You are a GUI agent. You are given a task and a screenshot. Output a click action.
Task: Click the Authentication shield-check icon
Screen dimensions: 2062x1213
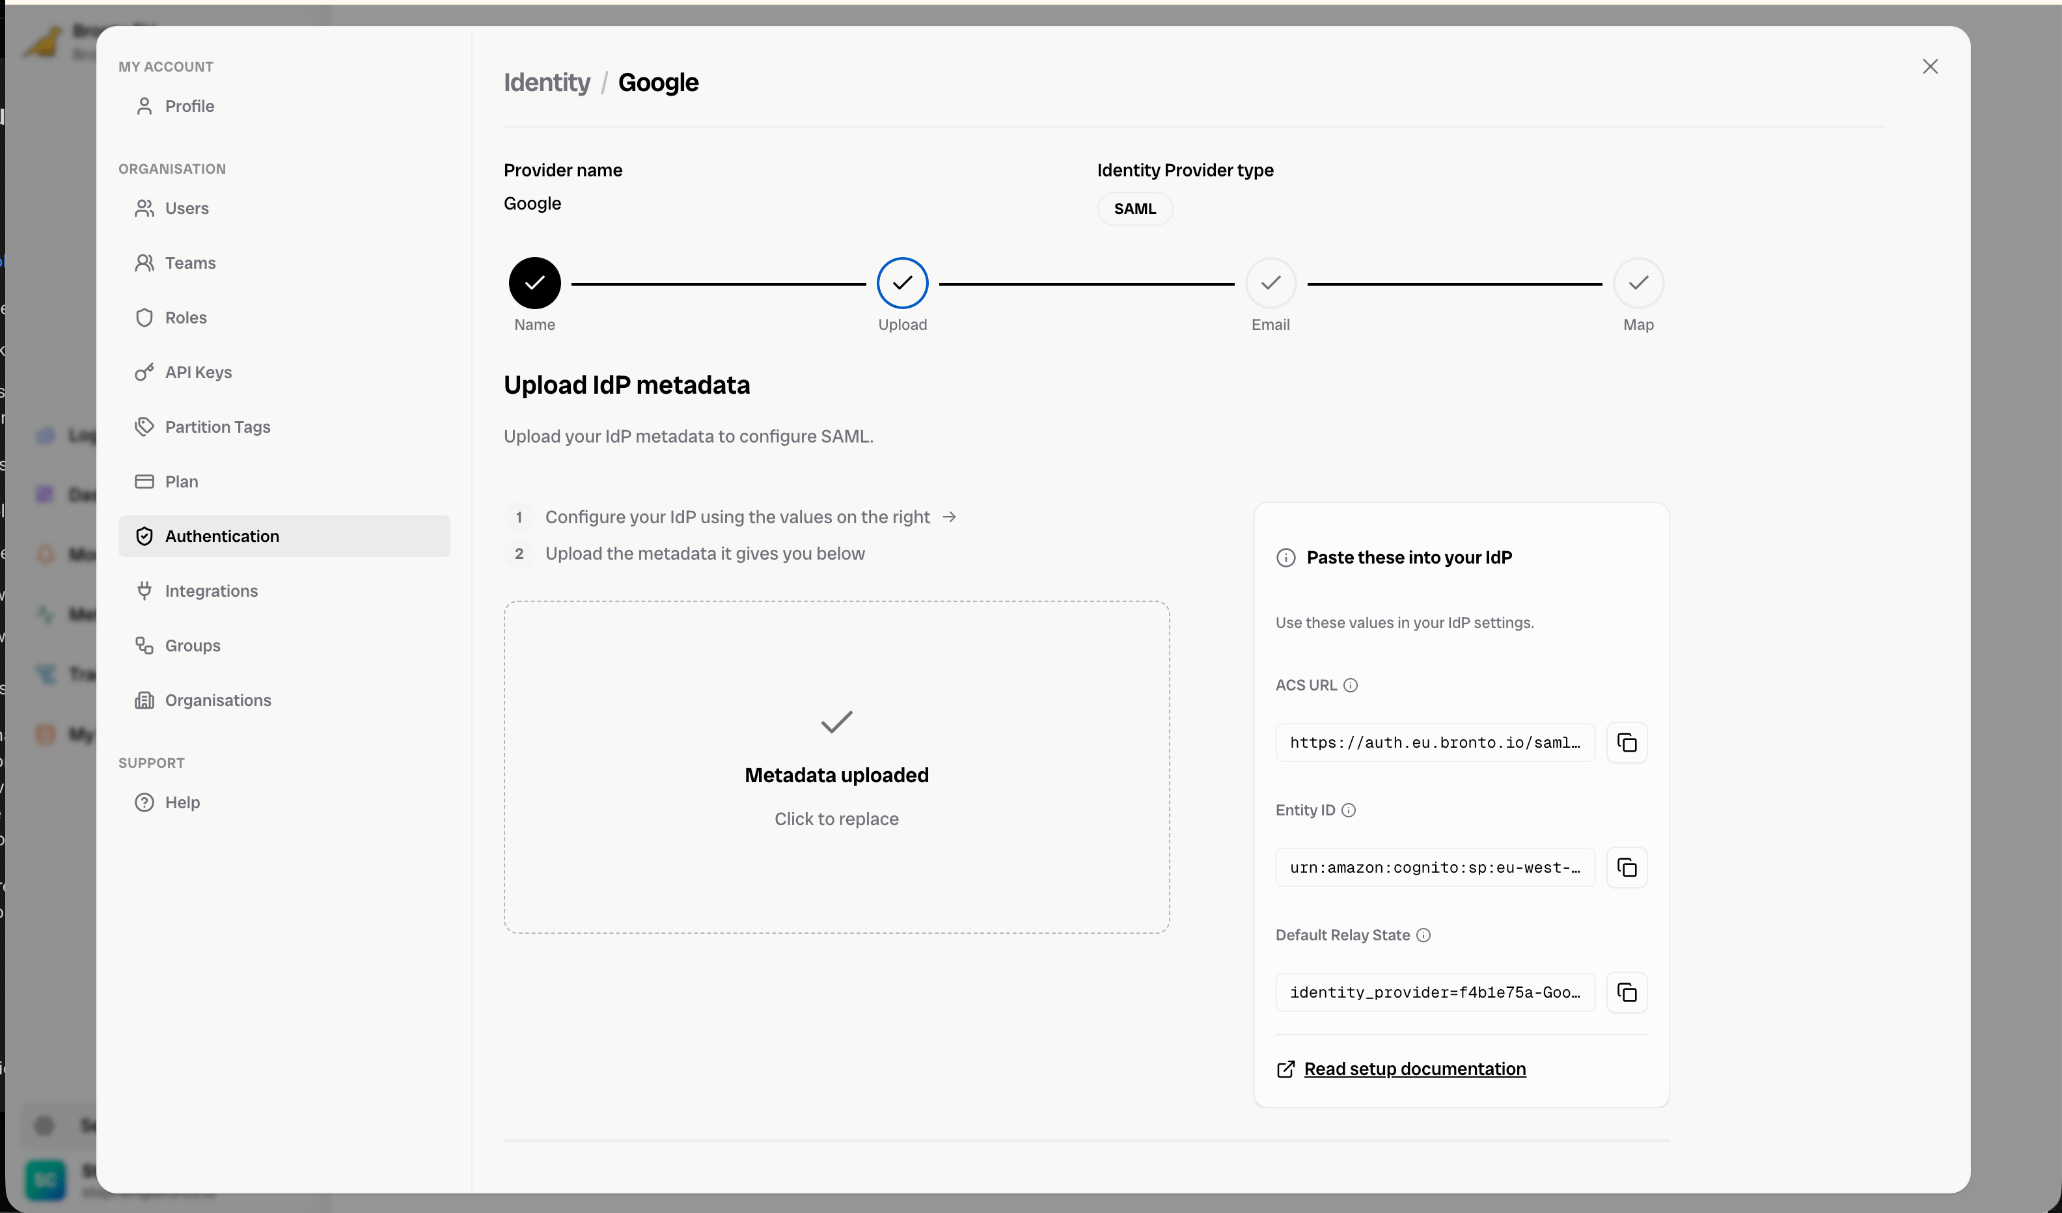point(144,537)
